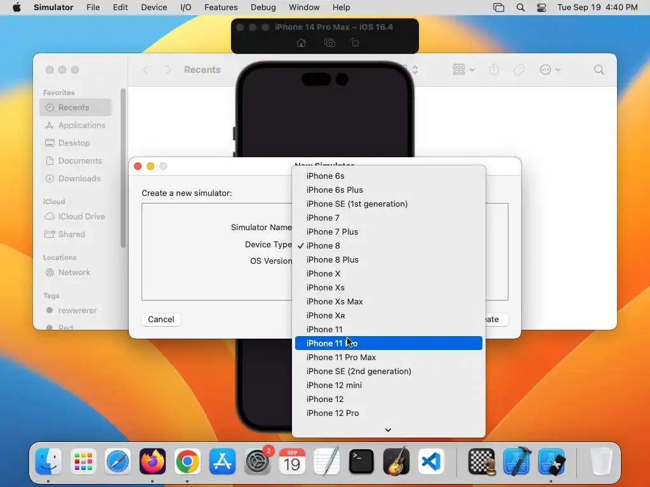Viewport: 650px width, 487px height.
Task: Open the Device menu
Action: coord(154,8)
